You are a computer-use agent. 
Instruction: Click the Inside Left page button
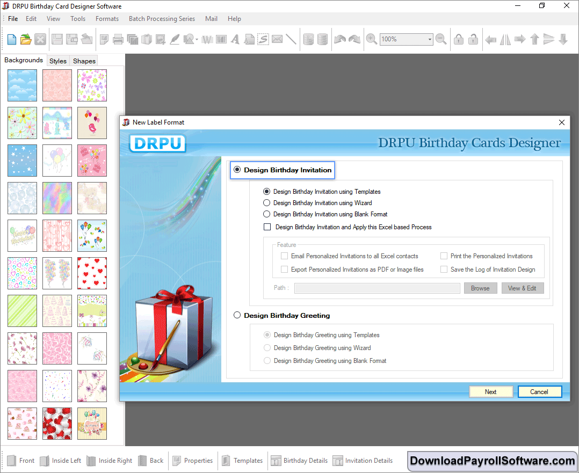click(x=61, y=461)
